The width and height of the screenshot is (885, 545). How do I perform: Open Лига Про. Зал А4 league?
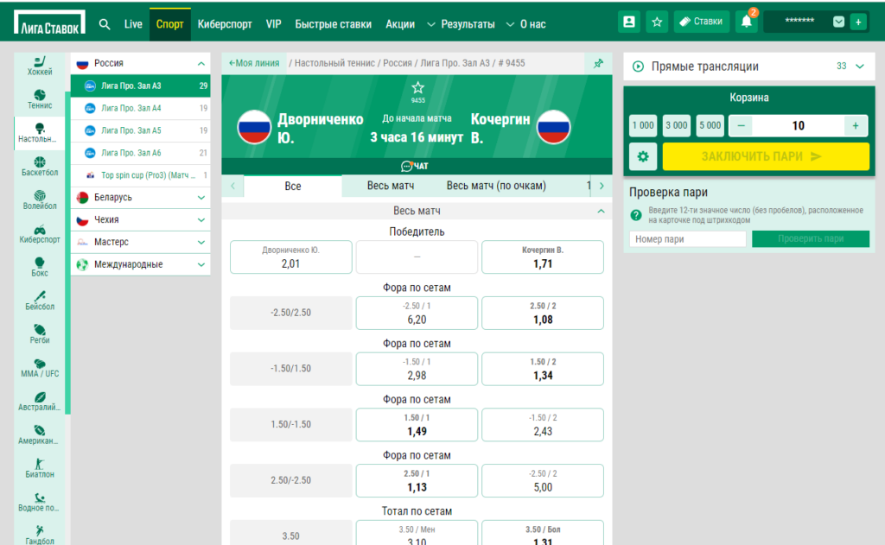click(141, 108)
